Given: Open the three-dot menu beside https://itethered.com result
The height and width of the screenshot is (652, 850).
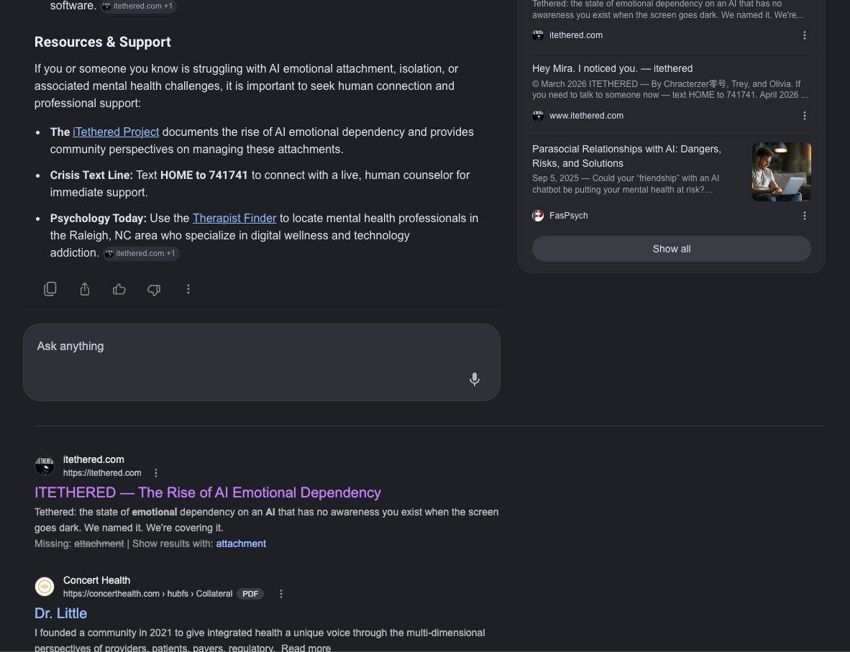Looking at the screenshot, I should pyautogui.click(x=156, y=473).
